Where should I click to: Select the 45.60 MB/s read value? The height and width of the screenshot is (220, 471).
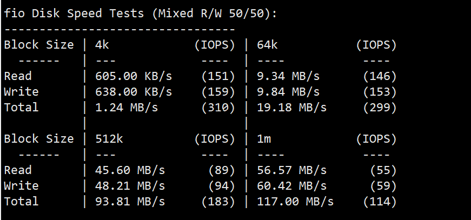(130, 170)
